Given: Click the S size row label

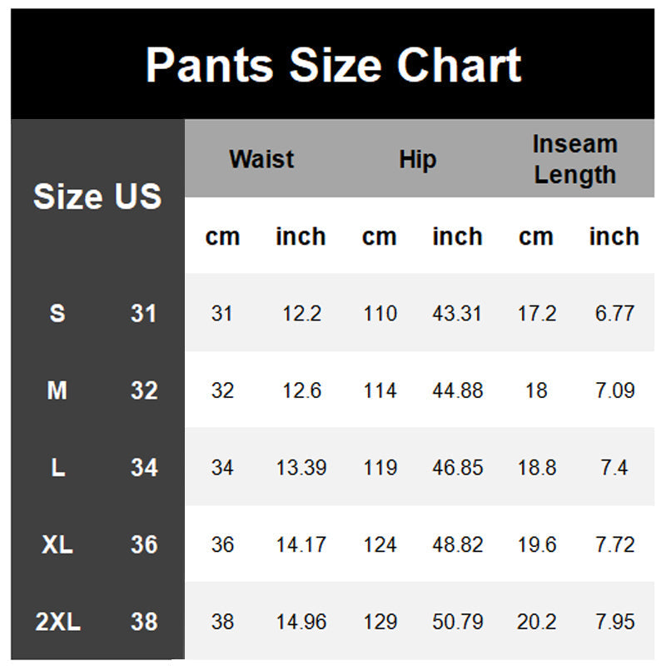Looking at the screenshot, I should click(x=57, y=314).
